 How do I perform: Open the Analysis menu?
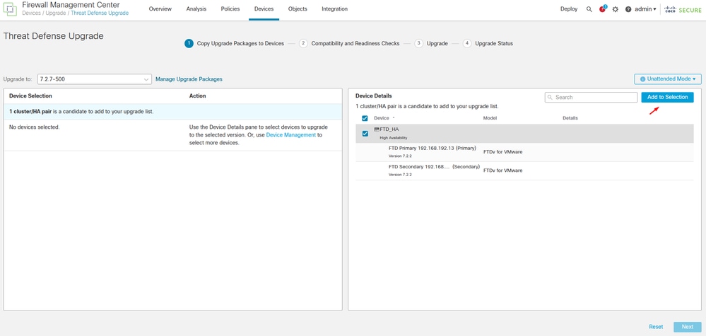coord(196,9)
